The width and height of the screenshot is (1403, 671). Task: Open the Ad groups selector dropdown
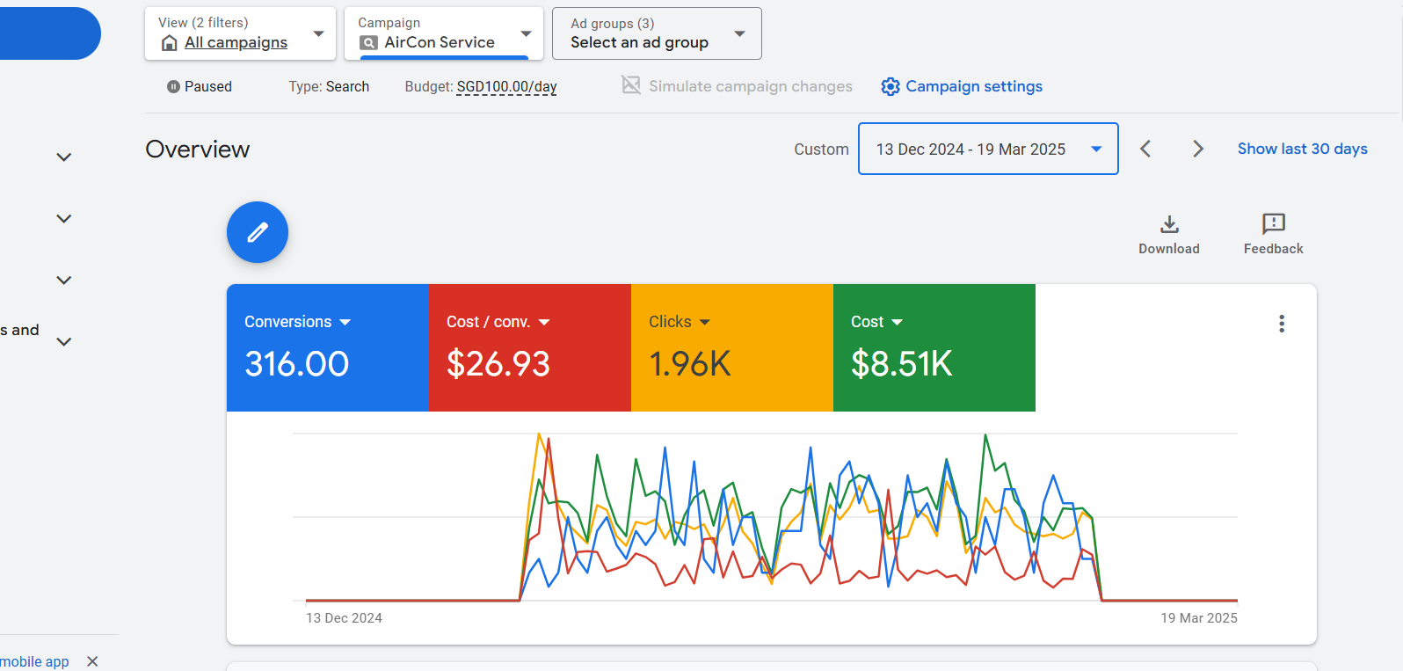pos(657,33)
